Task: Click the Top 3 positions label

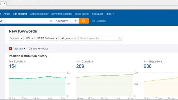Action: pos(17,62)
